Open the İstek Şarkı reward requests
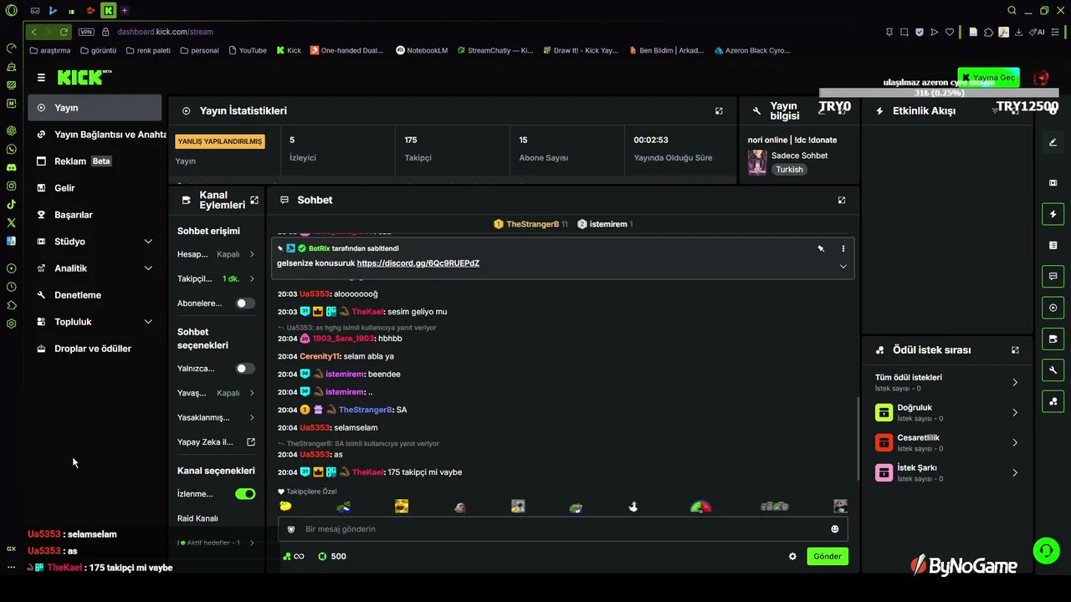 pyautogui.click(x=946, y=472)
